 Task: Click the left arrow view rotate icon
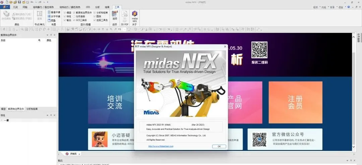pyautogui.click(x=95, y=29)
